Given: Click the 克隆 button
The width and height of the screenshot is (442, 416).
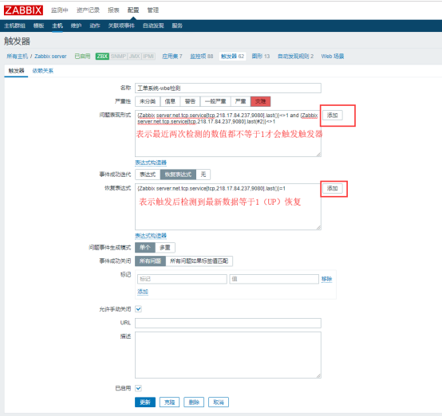Looking at the screenshot, I should 170,402.
